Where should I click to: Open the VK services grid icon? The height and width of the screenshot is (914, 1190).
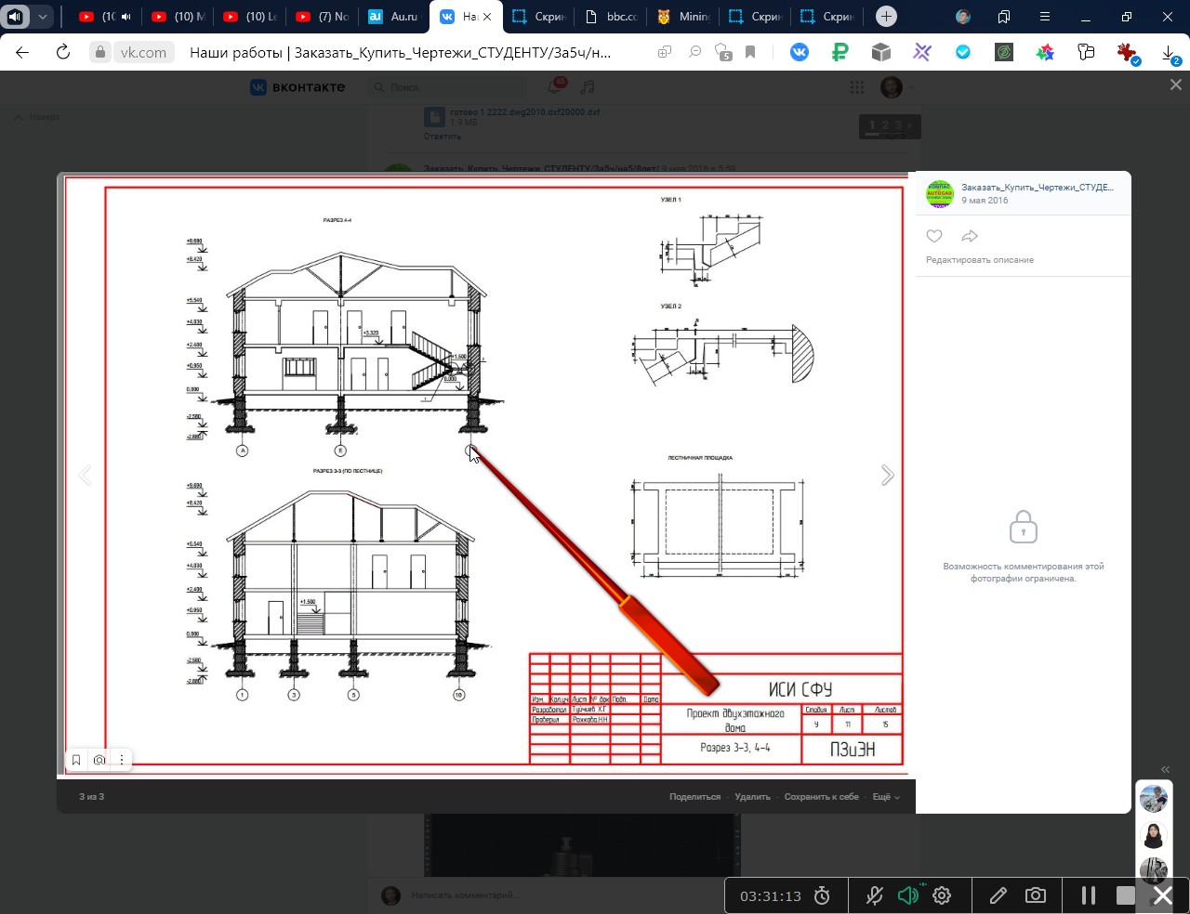tap(857, 87)
